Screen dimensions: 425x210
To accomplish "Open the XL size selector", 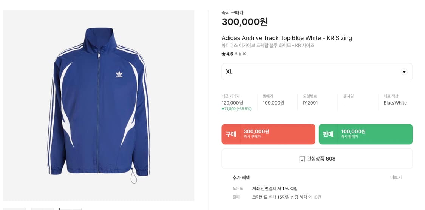I will (317, 72).
